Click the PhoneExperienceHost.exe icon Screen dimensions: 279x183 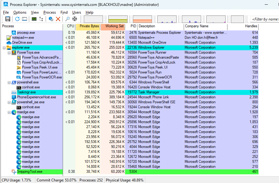pos(14,97)
